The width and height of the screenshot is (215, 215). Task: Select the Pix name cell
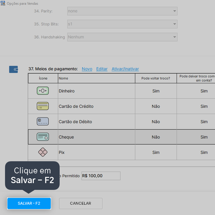97,152
